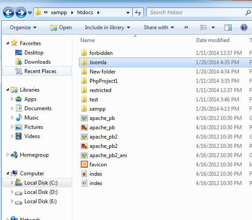The height and width of the screenshot is (220, 252).
Task: Collapse the Libraries group
Action: click(x=8, y=89)
